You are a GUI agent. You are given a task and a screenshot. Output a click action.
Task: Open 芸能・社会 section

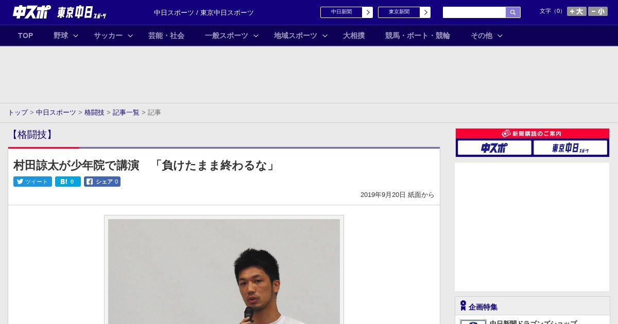pyautogui.click(x=166, y=35)
